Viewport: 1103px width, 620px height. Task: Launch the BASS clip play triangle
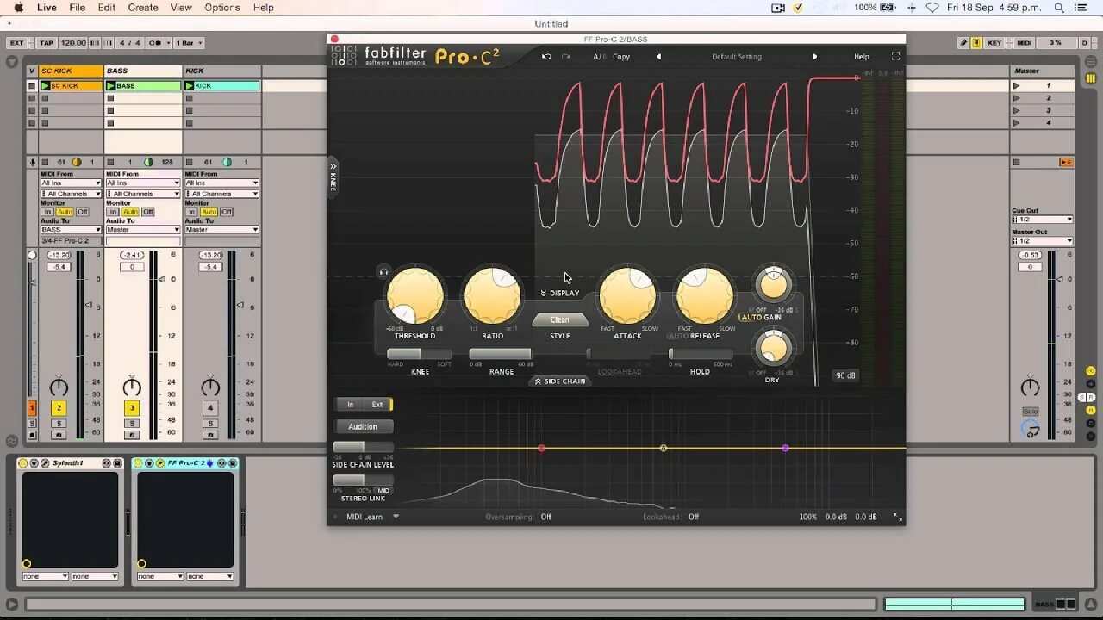click(x=110, y=86)
